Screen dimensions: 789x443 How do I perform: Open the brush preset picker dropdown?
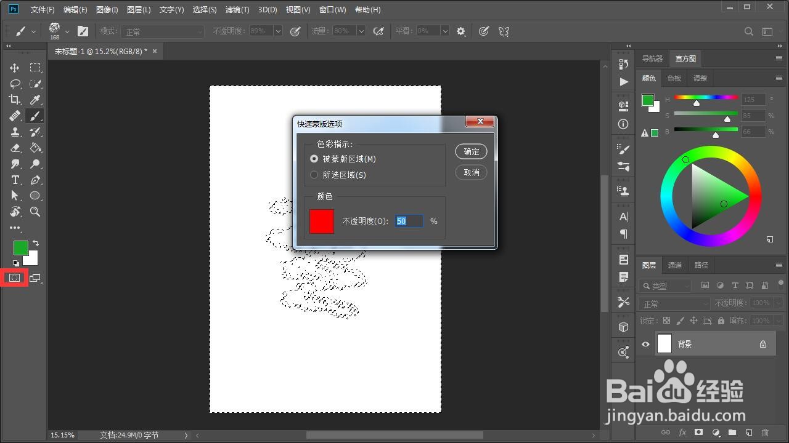(67, 31)
